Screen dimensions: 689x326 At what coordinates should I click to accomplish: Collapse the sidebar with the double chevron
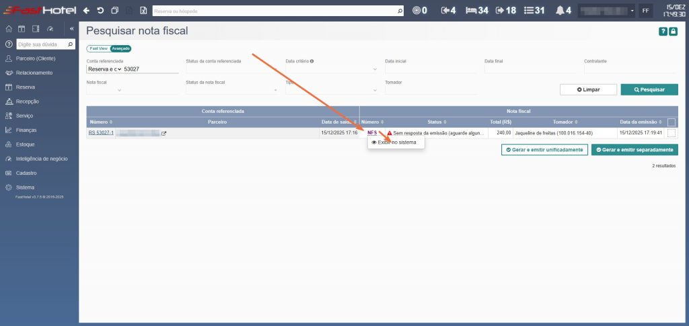72,29
